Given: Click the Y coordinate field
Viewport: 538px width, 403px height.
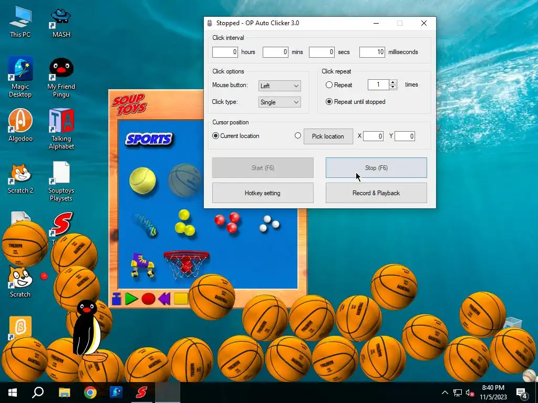Looking at the screenshot, I should pyautogui.click(x=405, y=136).
